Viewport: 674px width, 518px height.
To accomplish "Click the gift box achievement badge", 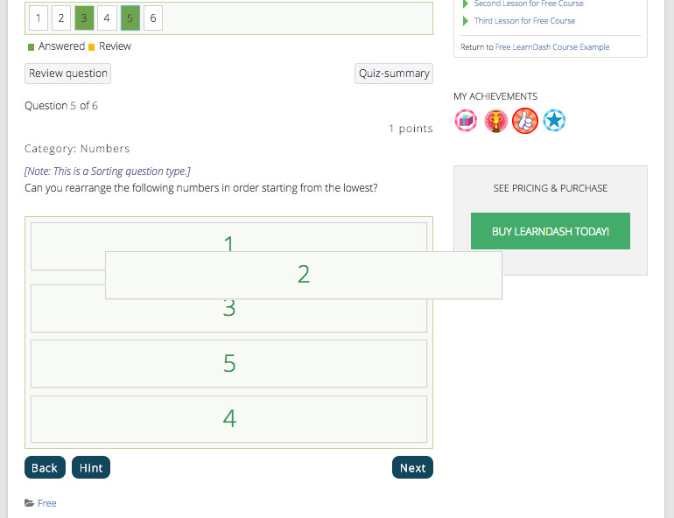I will [x=467, y=121].
